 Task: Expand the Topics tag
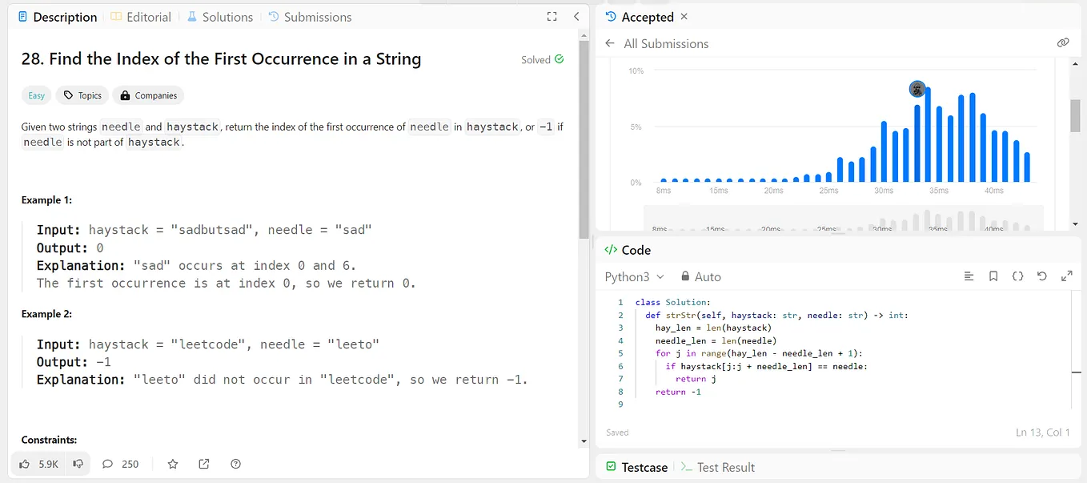coord(83,95)
